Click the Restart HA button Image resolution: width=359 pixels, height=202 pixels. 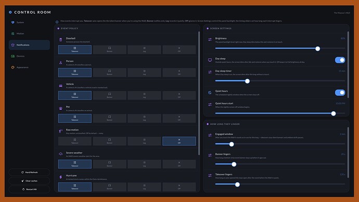point(29,190)
